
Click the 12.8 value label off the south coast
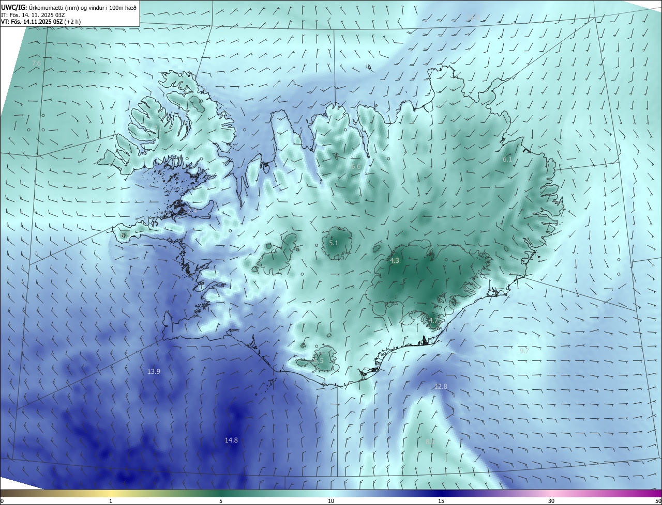[441, 386]
